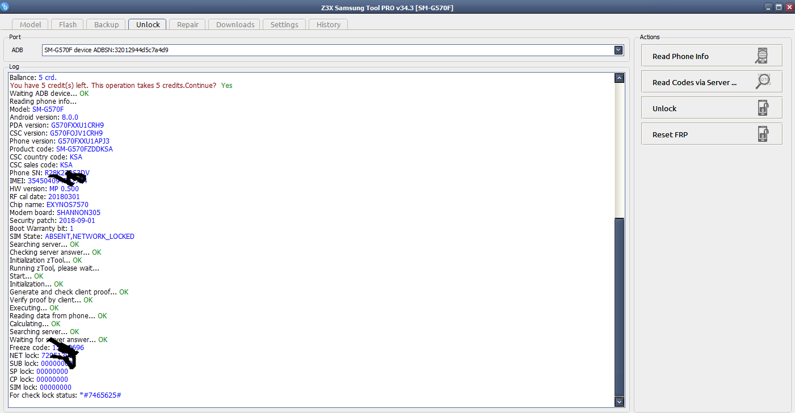Click the log scrollbar down arrow
Viewport: 795px width, 413px height.
pos(619,402)
